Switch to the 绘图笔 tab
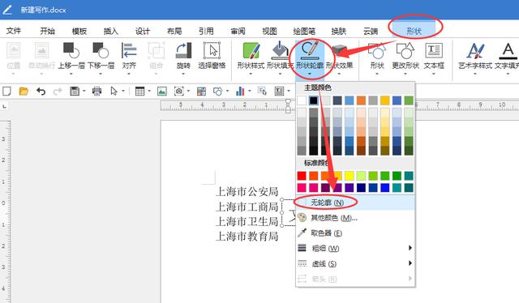The width and height of the screenshot is (519, 303). click(x=304, y=31)
